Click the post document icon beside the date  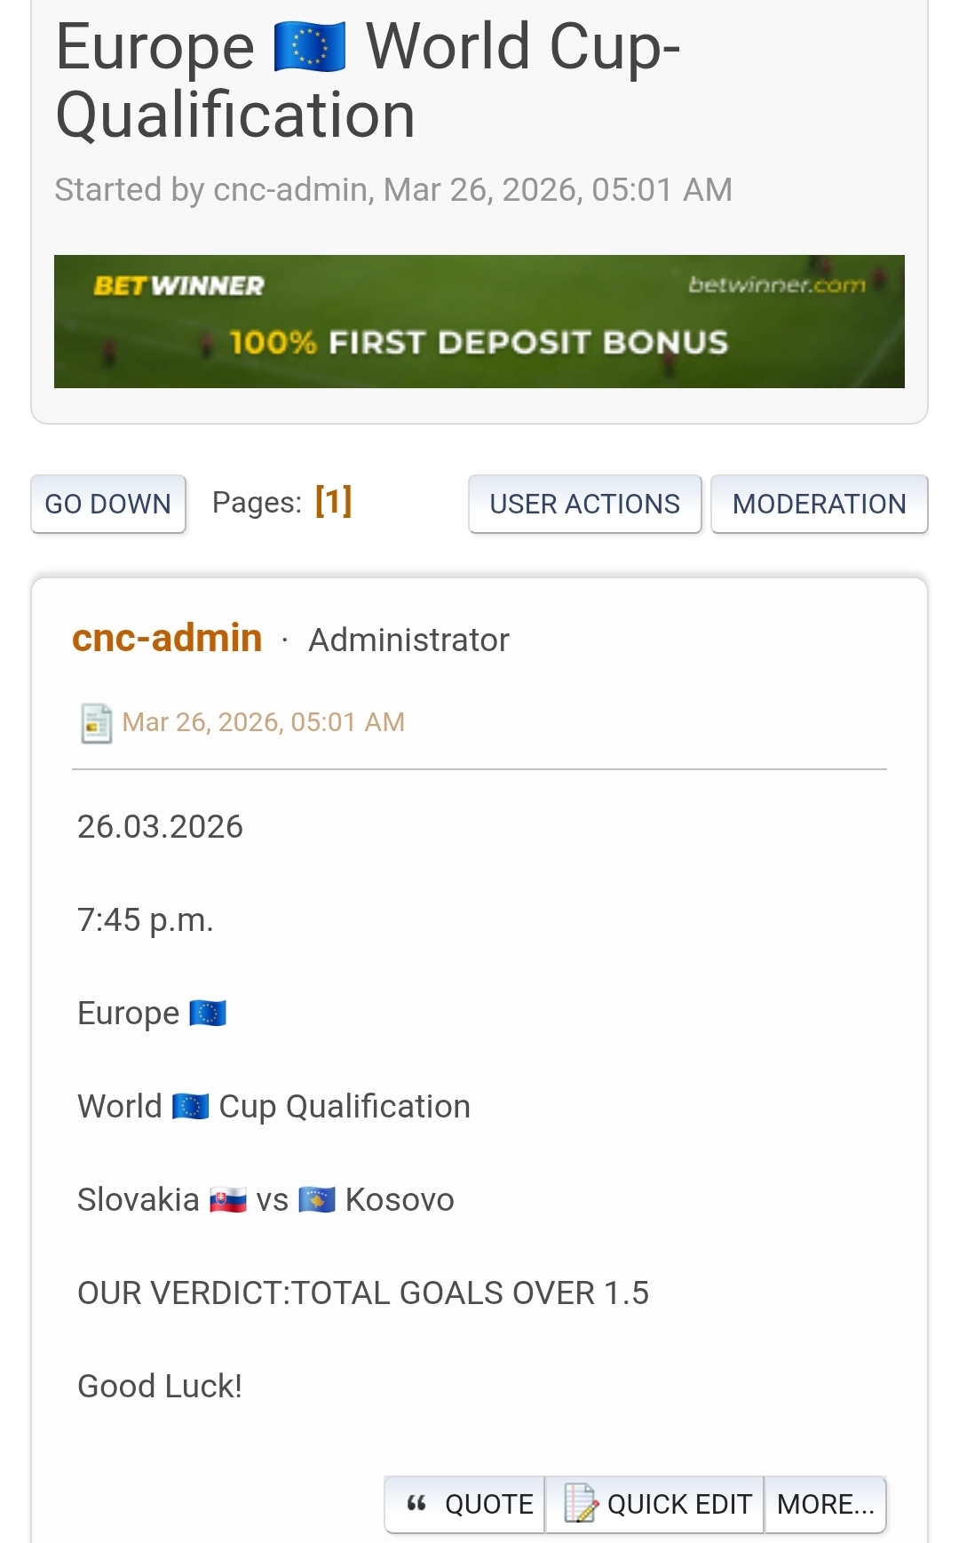[96, 723]
